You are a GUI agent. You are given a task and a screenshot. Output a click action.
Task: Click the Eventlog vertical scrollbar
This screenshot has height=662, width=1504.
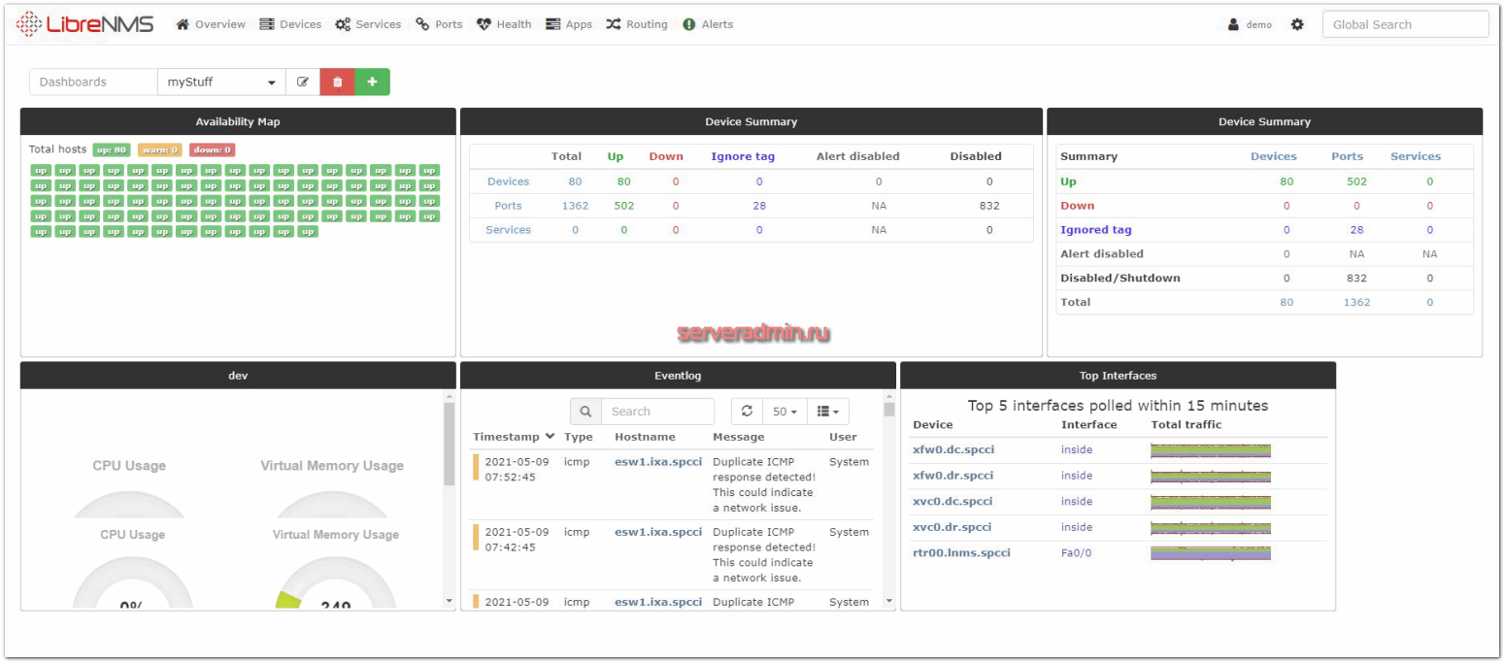tap(889, 495)
